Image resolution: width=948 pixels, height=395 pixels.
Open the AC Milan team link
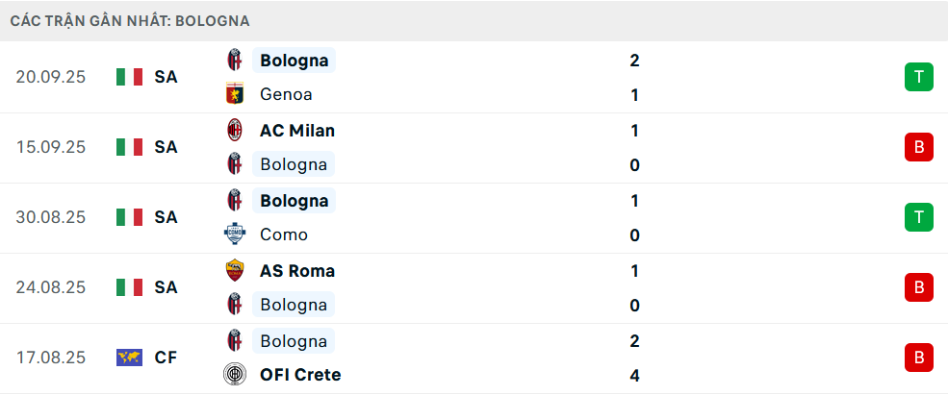point(297,130)
